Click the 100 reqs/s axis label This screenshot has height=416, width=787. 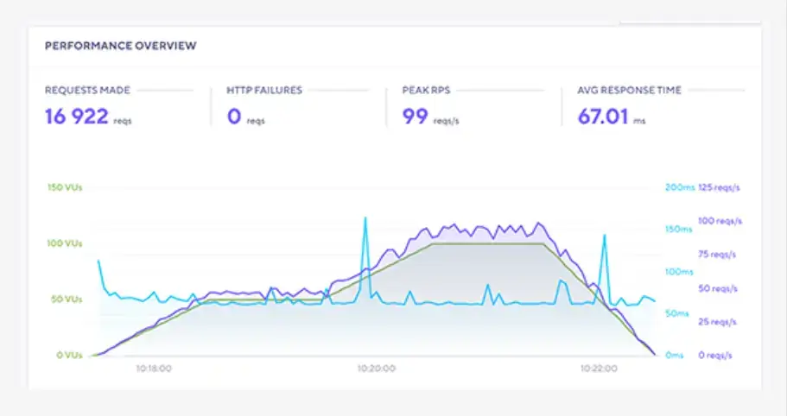pos(720,221)
